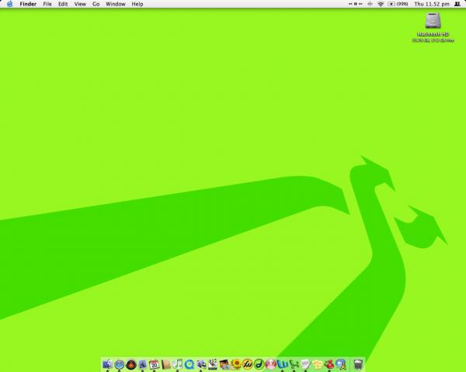Open TextEdit paper and pen icon
466x372 pixels.
coord(305,364)
